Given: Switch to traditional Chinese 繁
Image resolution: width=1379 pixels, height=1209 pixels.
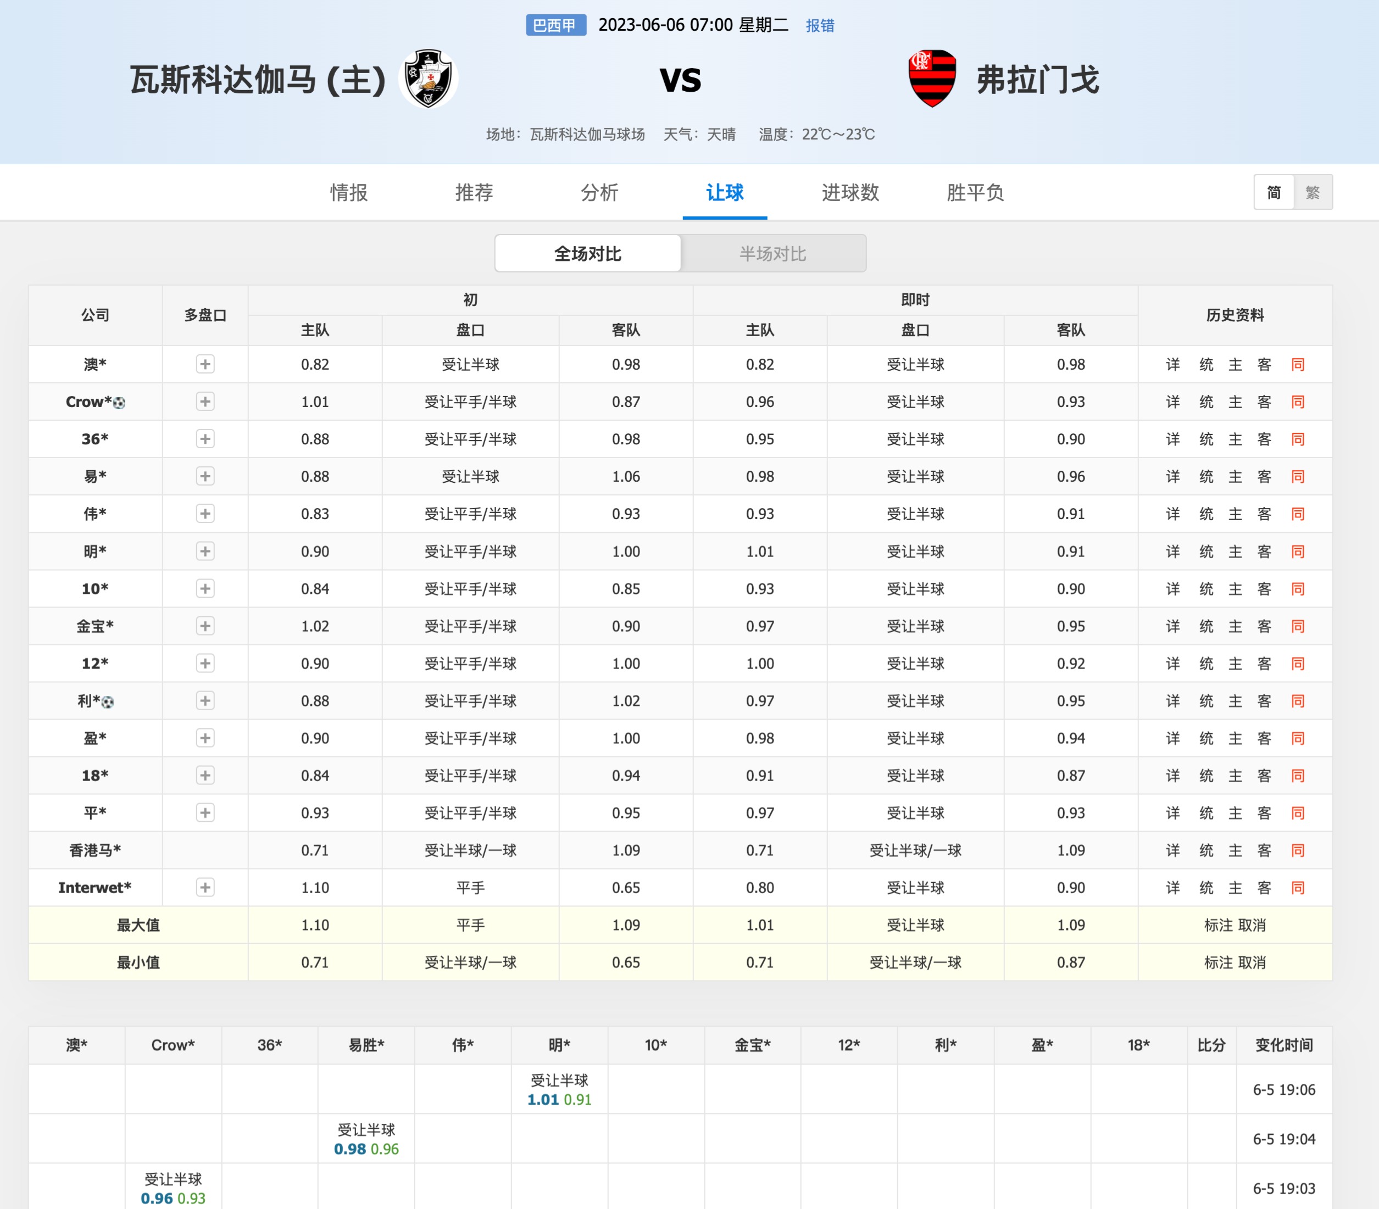Looking at the screenshot, I should [x=1313, y=192].
